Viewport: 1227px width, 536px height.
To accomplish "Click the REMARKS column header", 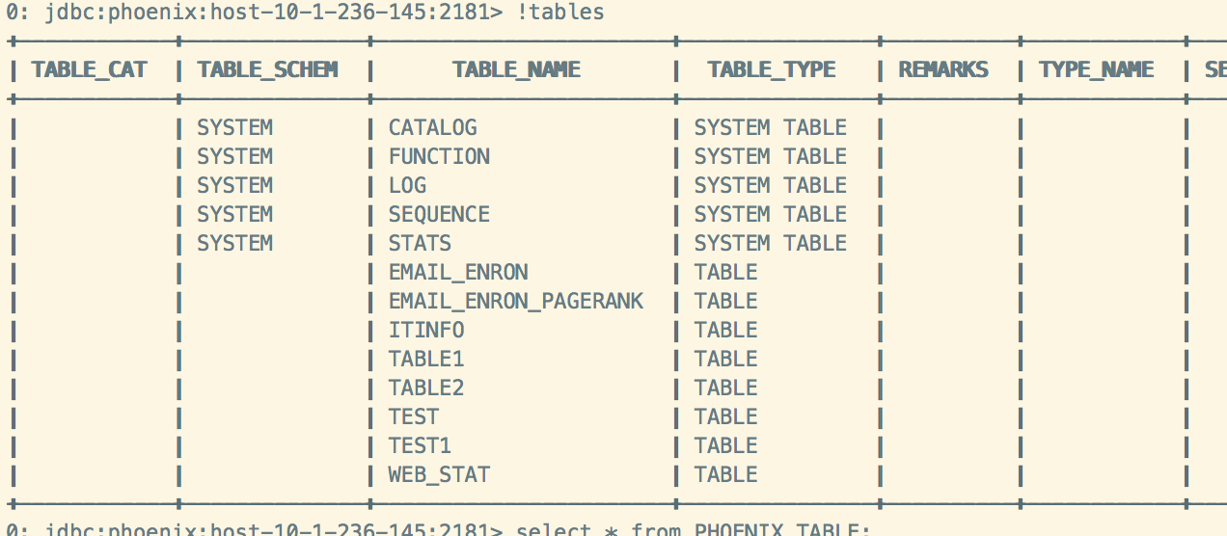I will tap(943, 69).
